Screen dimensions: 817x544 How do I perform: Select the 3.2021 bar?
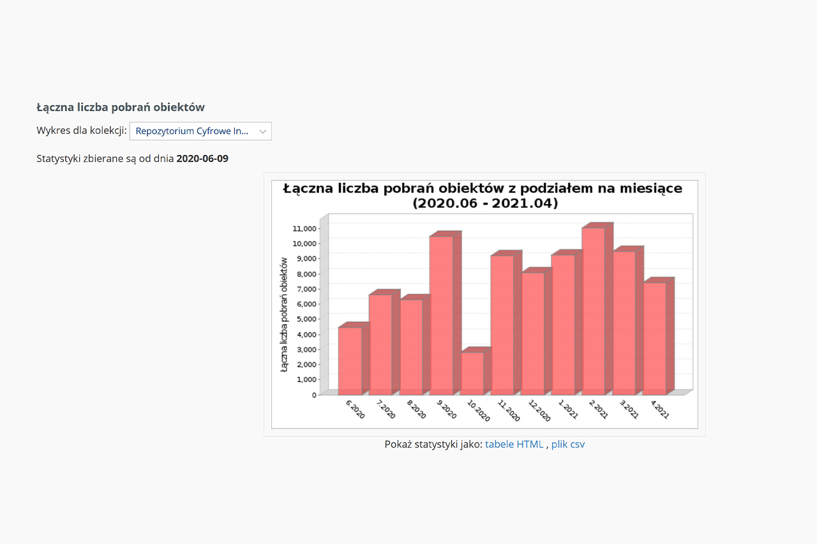click(x=624, y=323)
